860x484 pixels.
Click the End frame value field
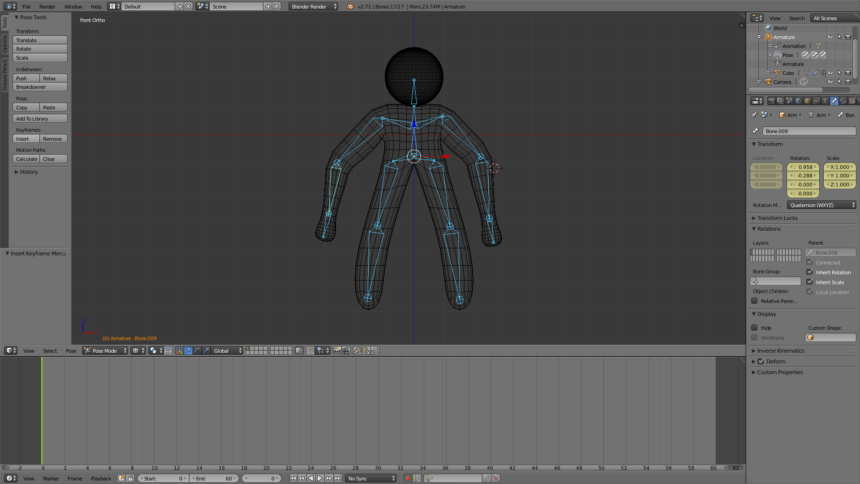tap(214, 478)
